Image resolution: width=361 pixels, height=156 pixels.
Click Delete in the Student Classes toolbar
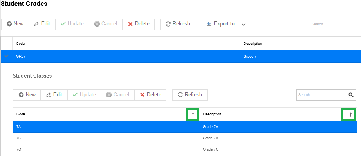(150, 95)
